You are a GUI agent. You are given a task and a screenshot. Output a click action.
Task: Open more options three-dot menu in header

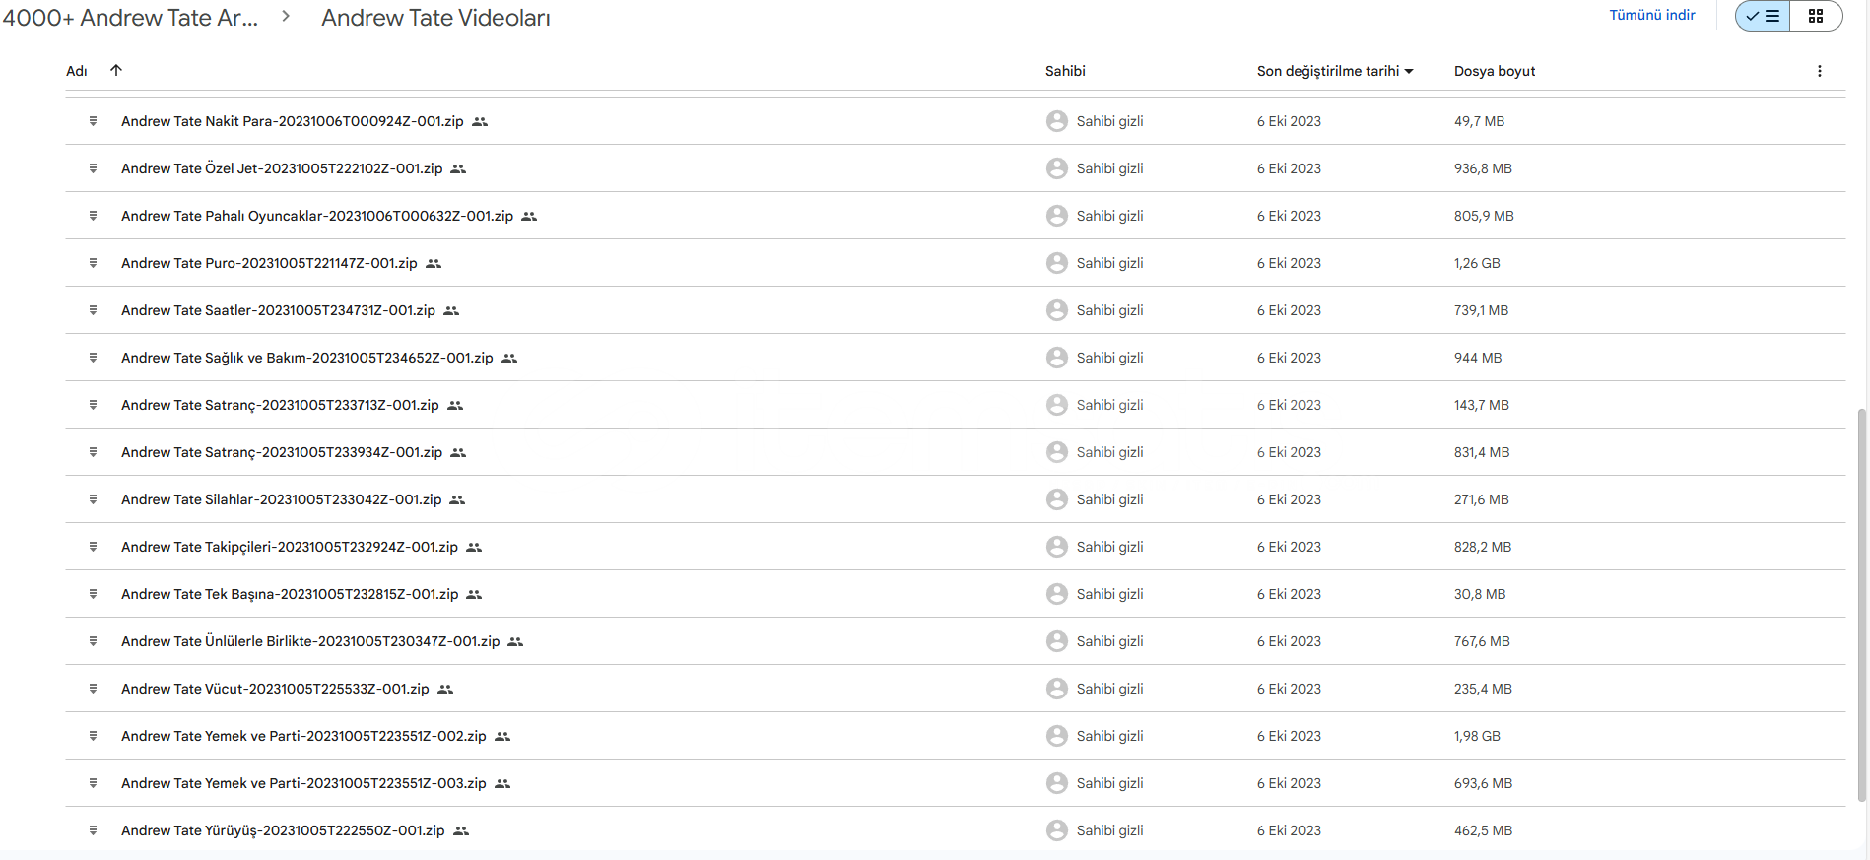pyautogui.click(x=1819, y=71)
